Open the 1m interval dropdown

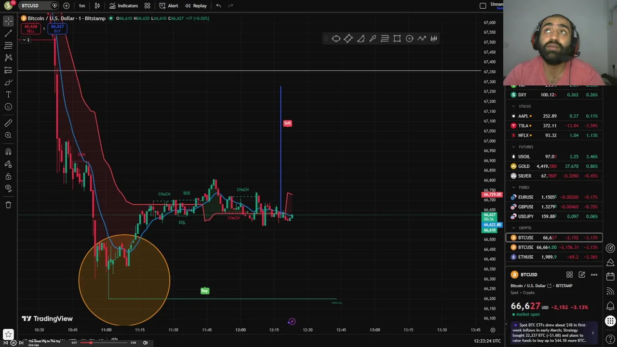point(82,6)
